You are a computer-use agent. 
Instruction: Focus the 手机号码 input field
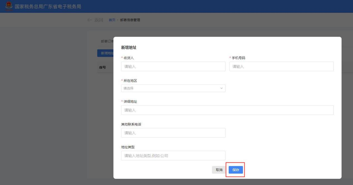coord(281,66)
